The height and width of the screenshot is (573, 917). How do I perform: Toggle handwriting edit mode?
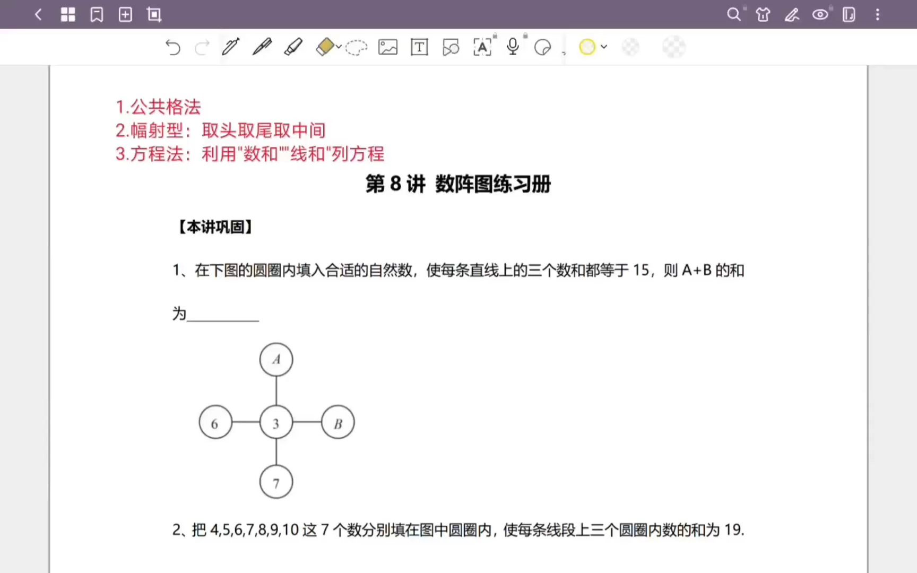coord(792,14)
